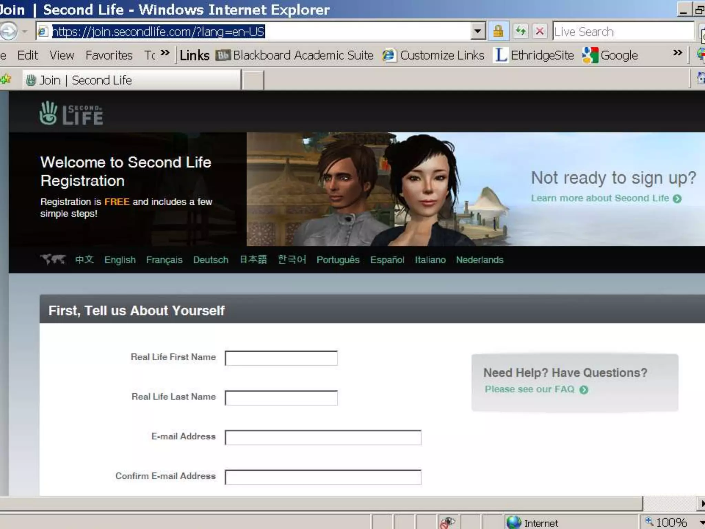Open the Blackboard Academic Suite link icon
Screen dimensions: 705x529
coord(223,55)
